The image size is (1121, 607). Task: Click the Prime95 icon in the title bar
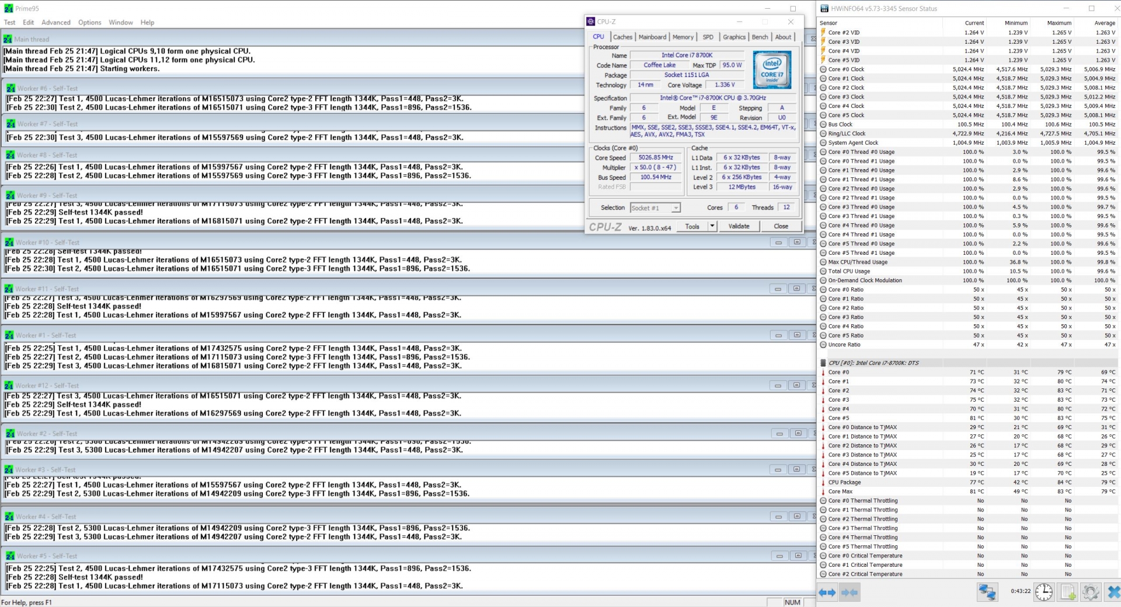[8, 9]
